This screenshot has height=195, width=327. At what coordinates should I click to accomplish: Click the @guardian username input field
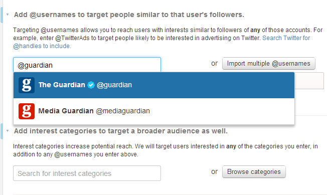87,65
